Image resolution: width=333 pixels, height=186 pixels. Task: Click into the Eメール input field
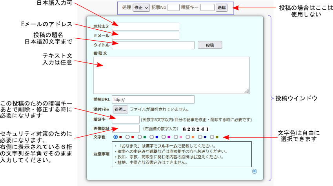[145, 36]
